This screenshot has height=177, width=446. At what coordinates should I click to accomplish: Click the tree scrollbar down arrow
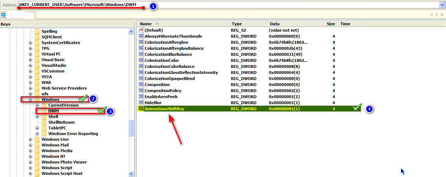pos(131,174)
